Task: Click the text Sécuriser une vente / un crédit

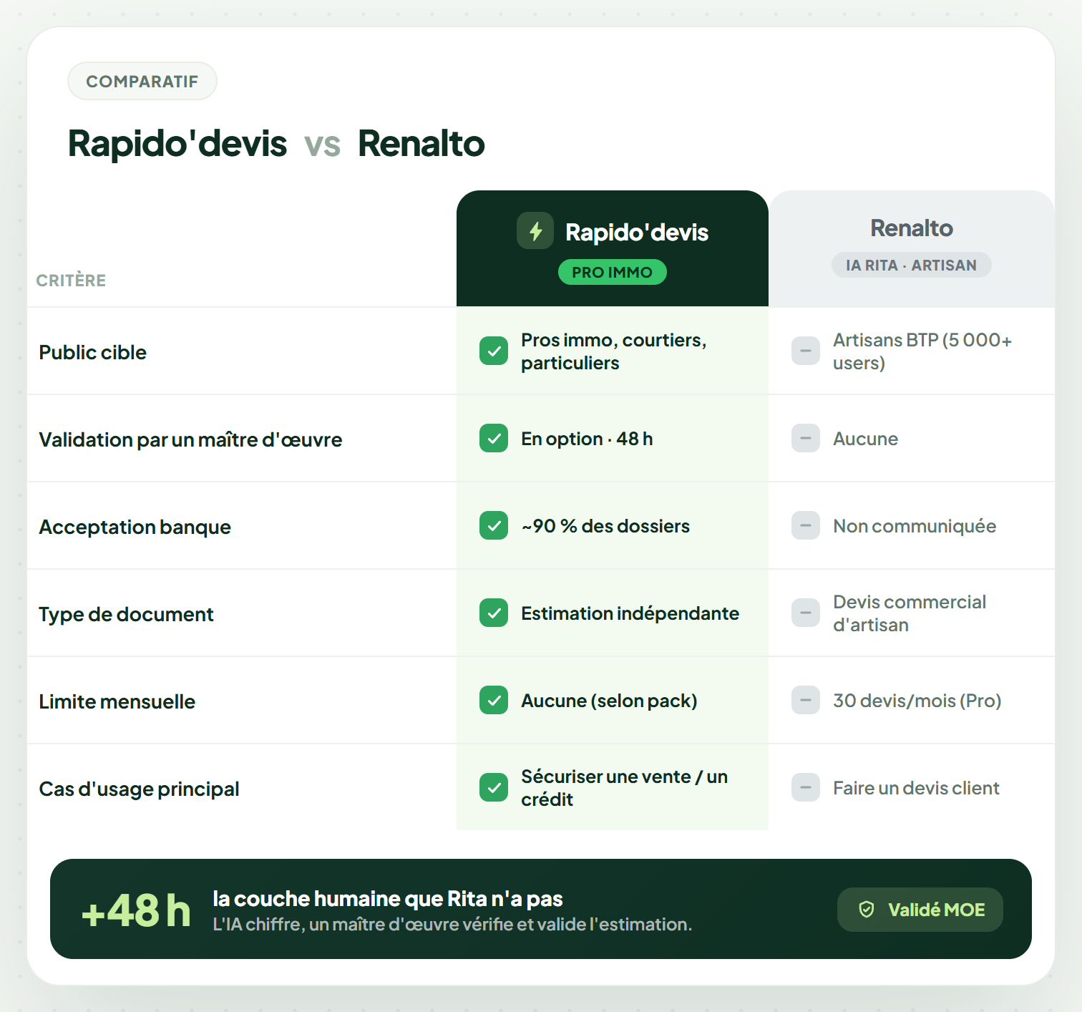Action: pyautogui.click(x=625, y=788)
